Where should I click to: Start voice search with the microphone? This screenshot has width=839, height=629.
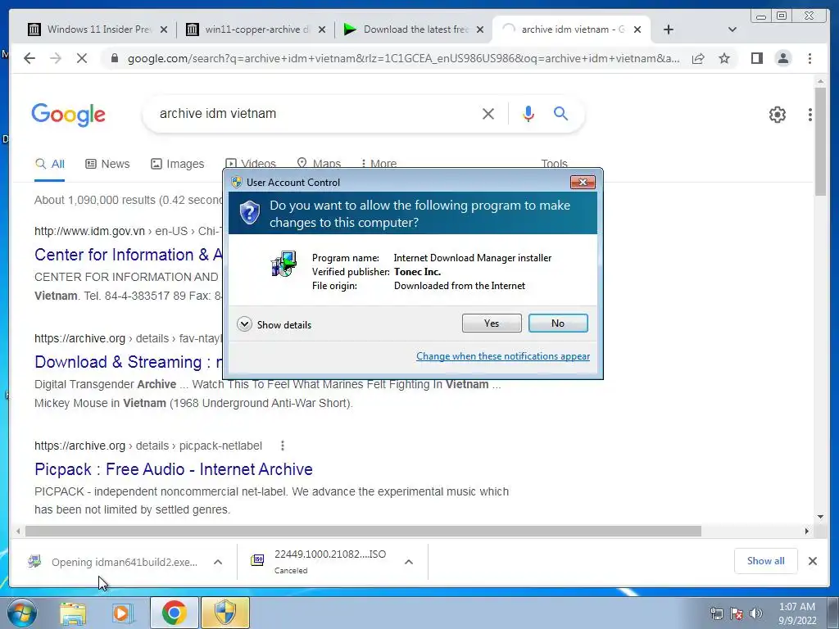(528, 113)
